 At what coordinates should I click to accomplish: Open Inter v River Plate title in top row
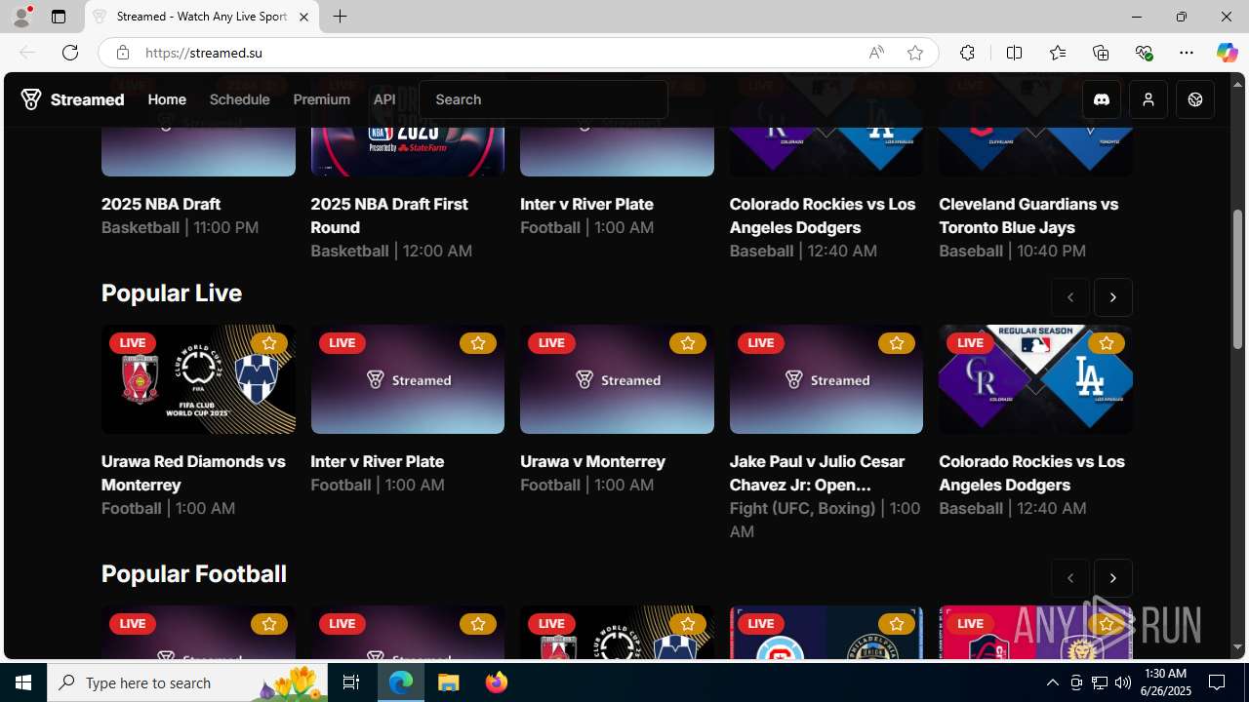[586, 204]
